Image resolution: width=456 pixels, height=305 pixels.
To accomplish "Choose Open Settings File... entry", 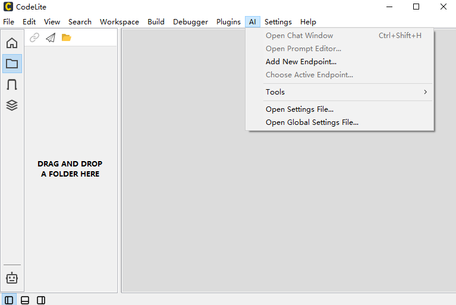I will point(339,109).
